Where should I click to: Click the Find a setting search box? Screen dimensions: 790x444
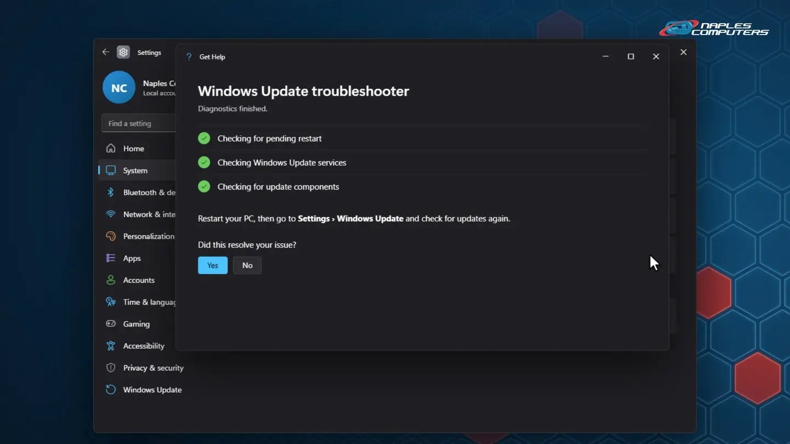pyautogui.click(x=139, y=123)
